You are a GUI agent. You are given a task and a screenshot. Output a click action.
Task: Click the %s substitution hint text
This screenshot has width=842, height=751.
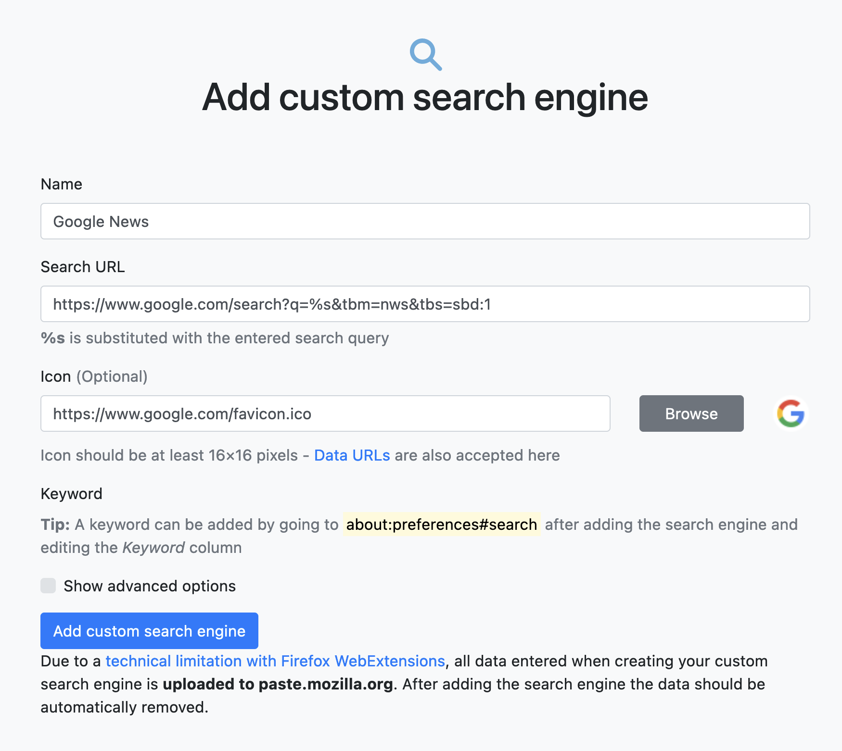215,338
